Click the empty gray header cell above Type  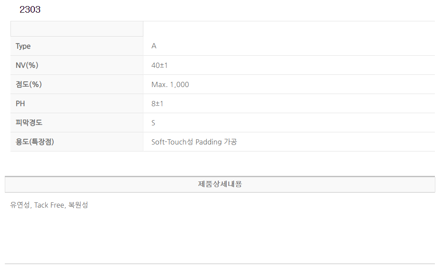click(77, 29)
